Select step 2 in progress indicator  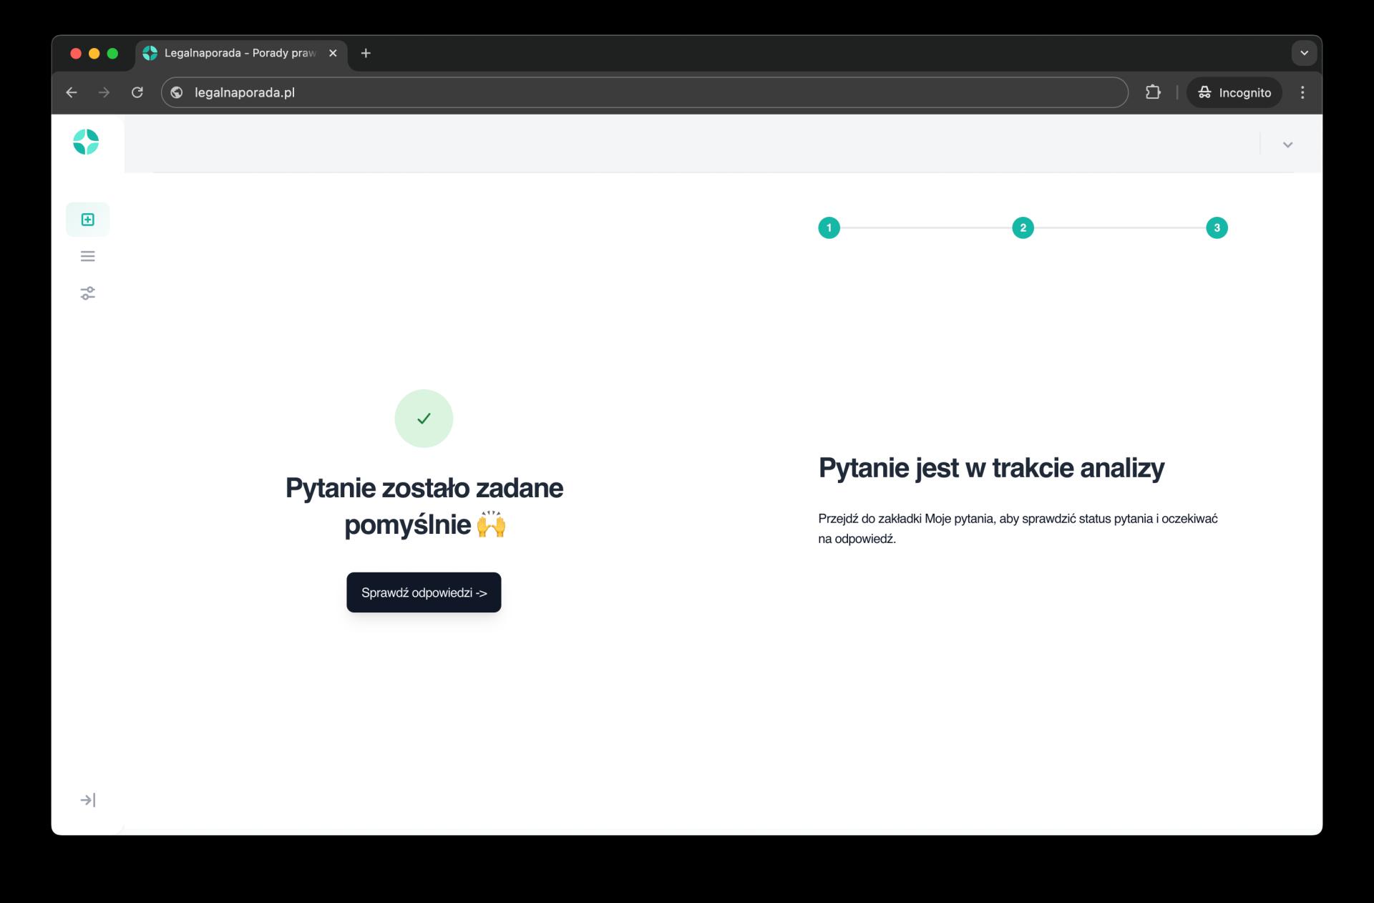(1023, 228)
